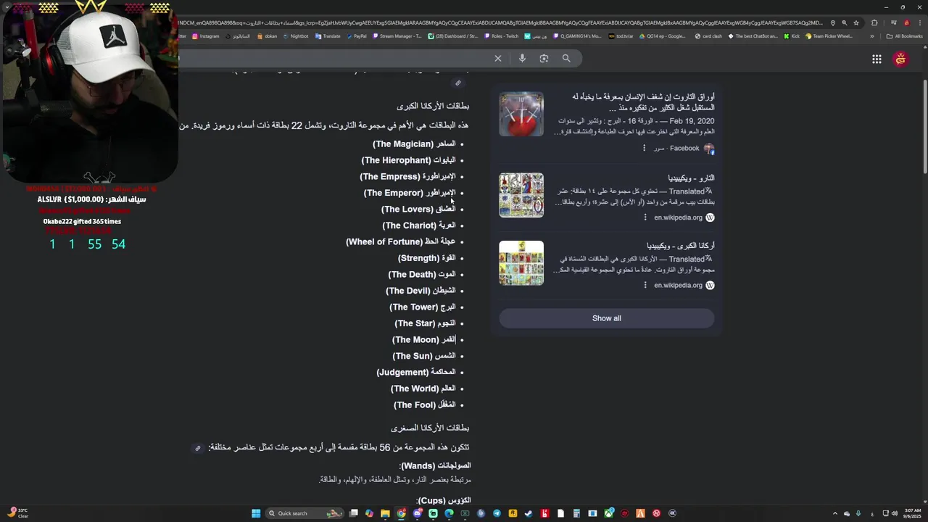Open the Major Arcana Wikipedia result title
The image size is (928, 522).
(681, 246)
